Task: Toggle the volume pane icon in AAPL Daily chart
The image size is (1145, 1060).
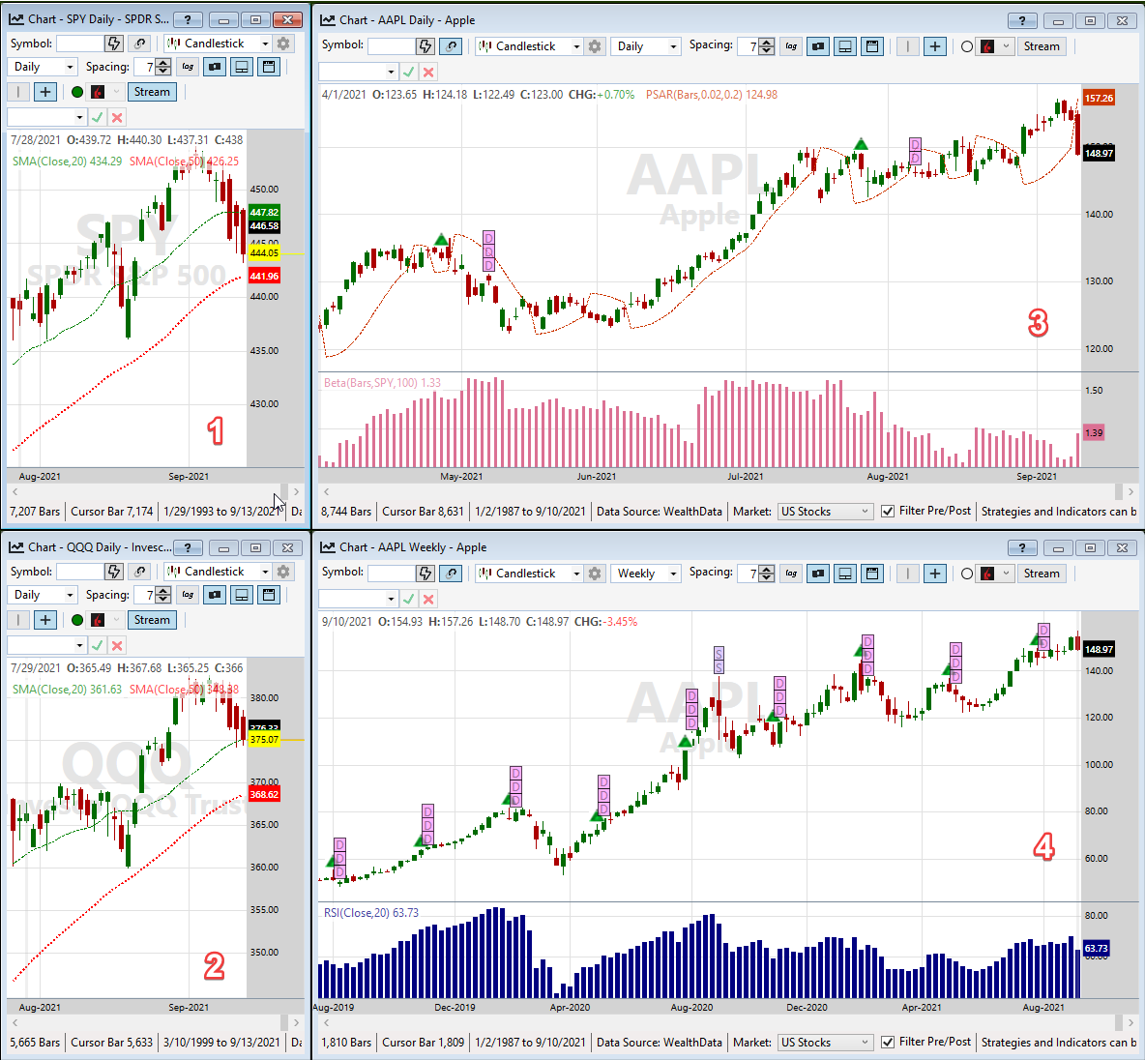Action: (x=845, y=46)
